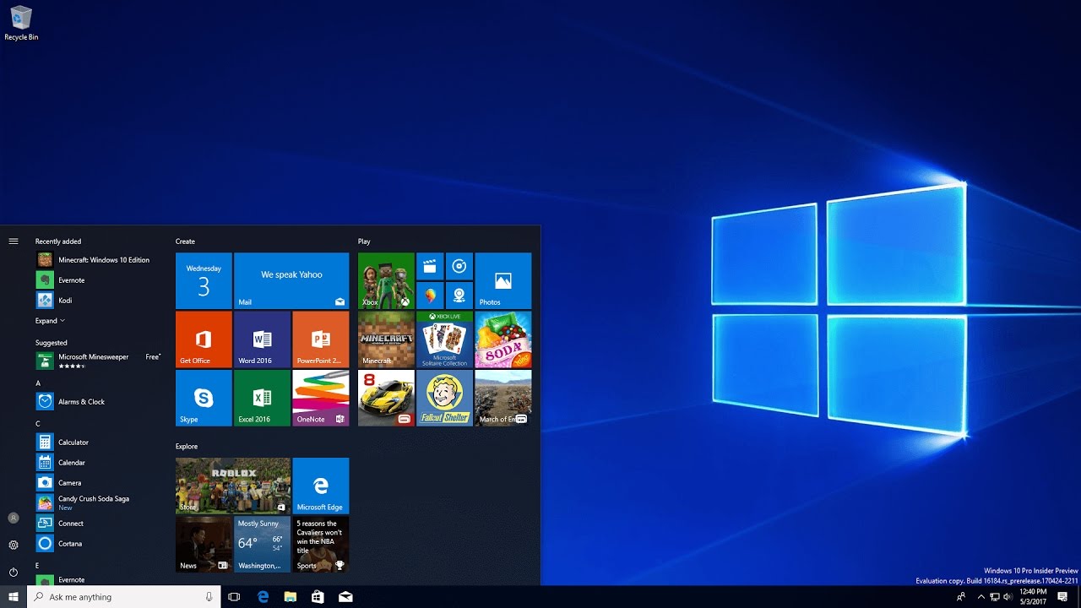The image size is (1081, 608).
Task: Open the Fallout Shelter tile
Action: pyautogui.click(x=444, y=398)
